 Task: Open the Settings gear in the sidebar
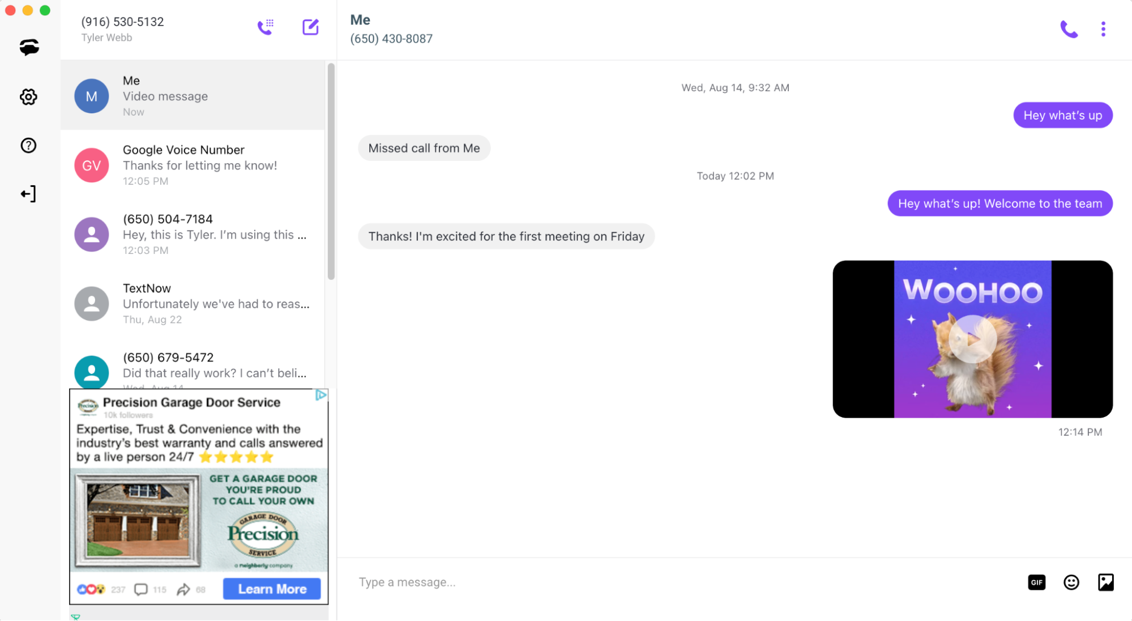28,97
